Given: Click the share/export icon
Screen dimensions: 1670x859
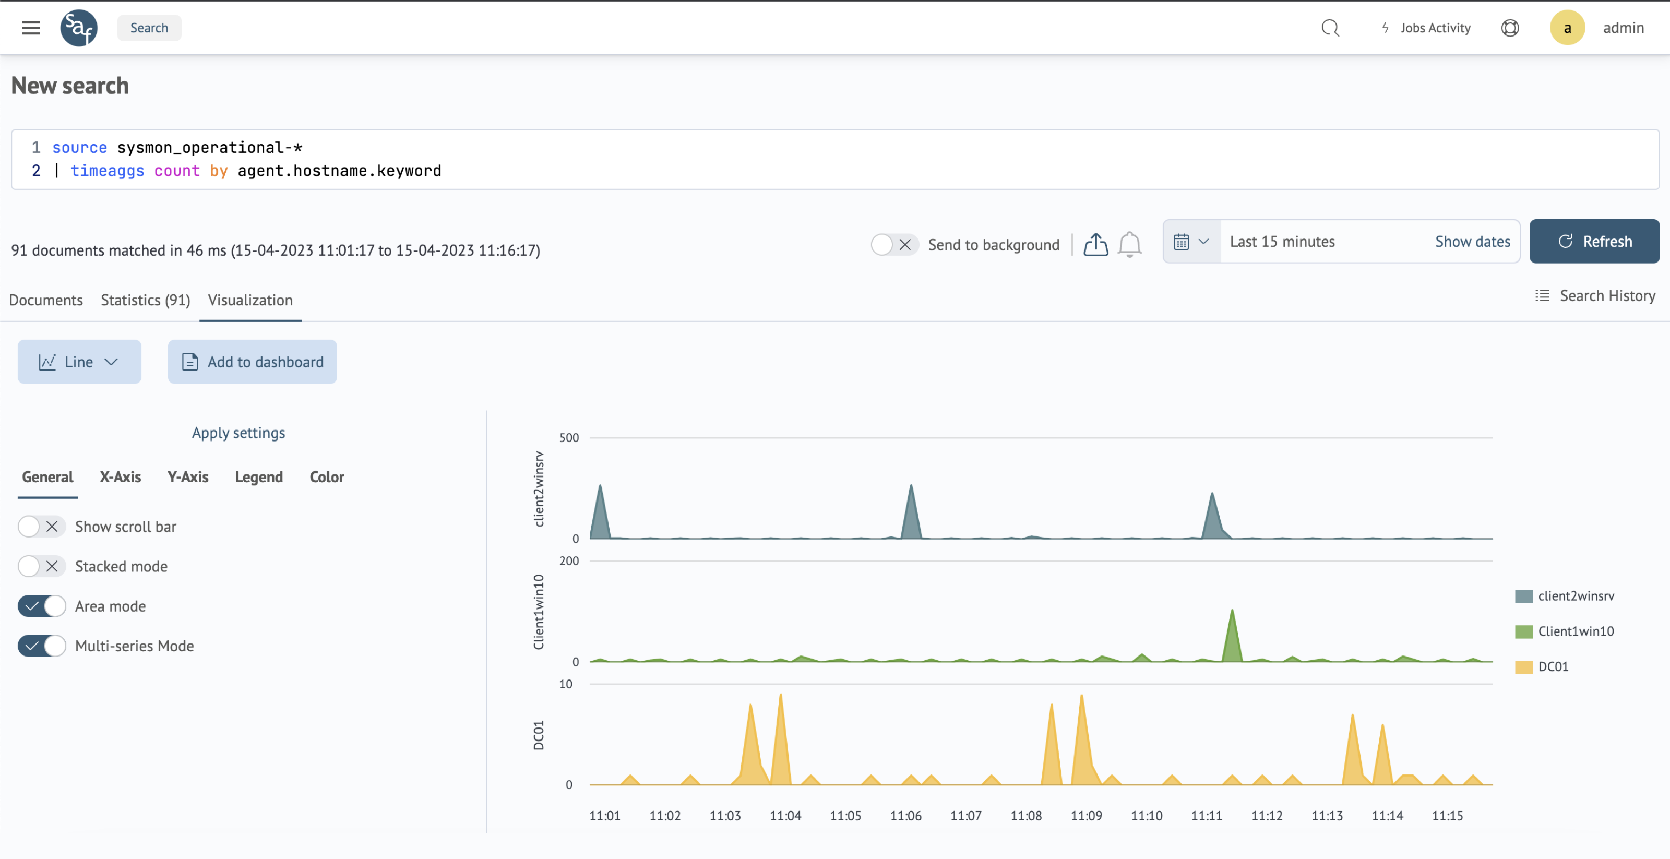Looking at the screenshot, I should click(1095, 244).
